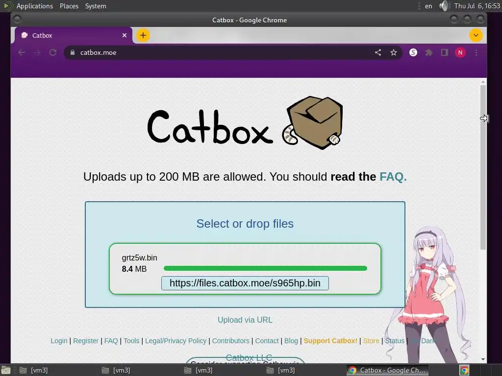
Task: Share this page via share icon
Action: [x=378, y=52]
